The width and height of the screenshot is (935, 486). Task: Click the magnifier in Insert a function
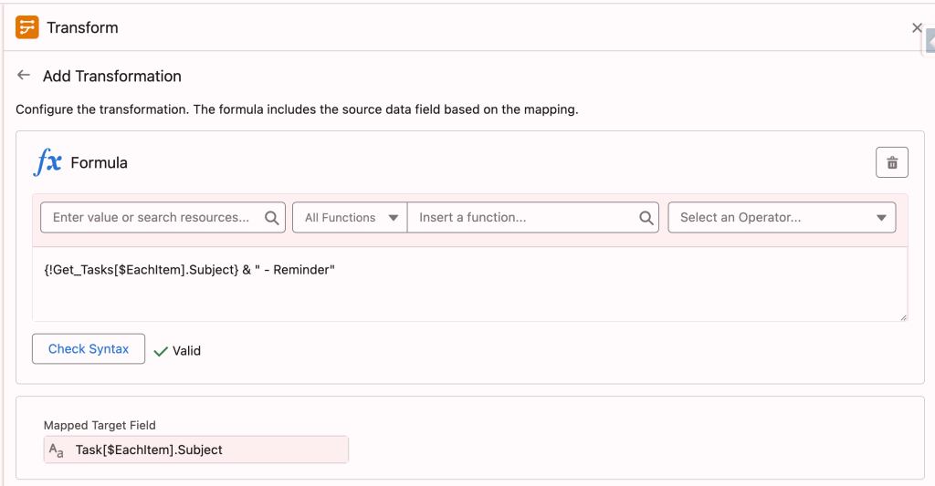pyautogui.click(x=646, y=218)
